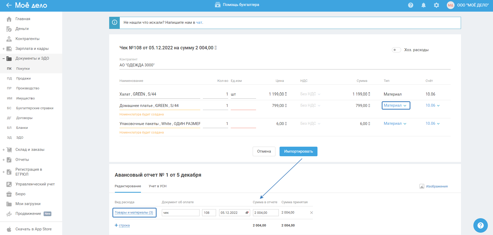Open account 10.06 dropdown for Упаковочные пакеты
Viewport: 493px width, 235px height.
[x=433, y=123]
